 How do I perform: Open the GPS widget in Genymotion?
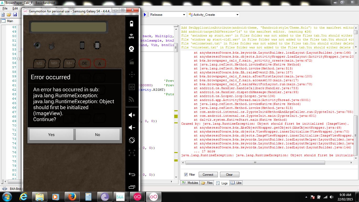(x=131, y=36)
